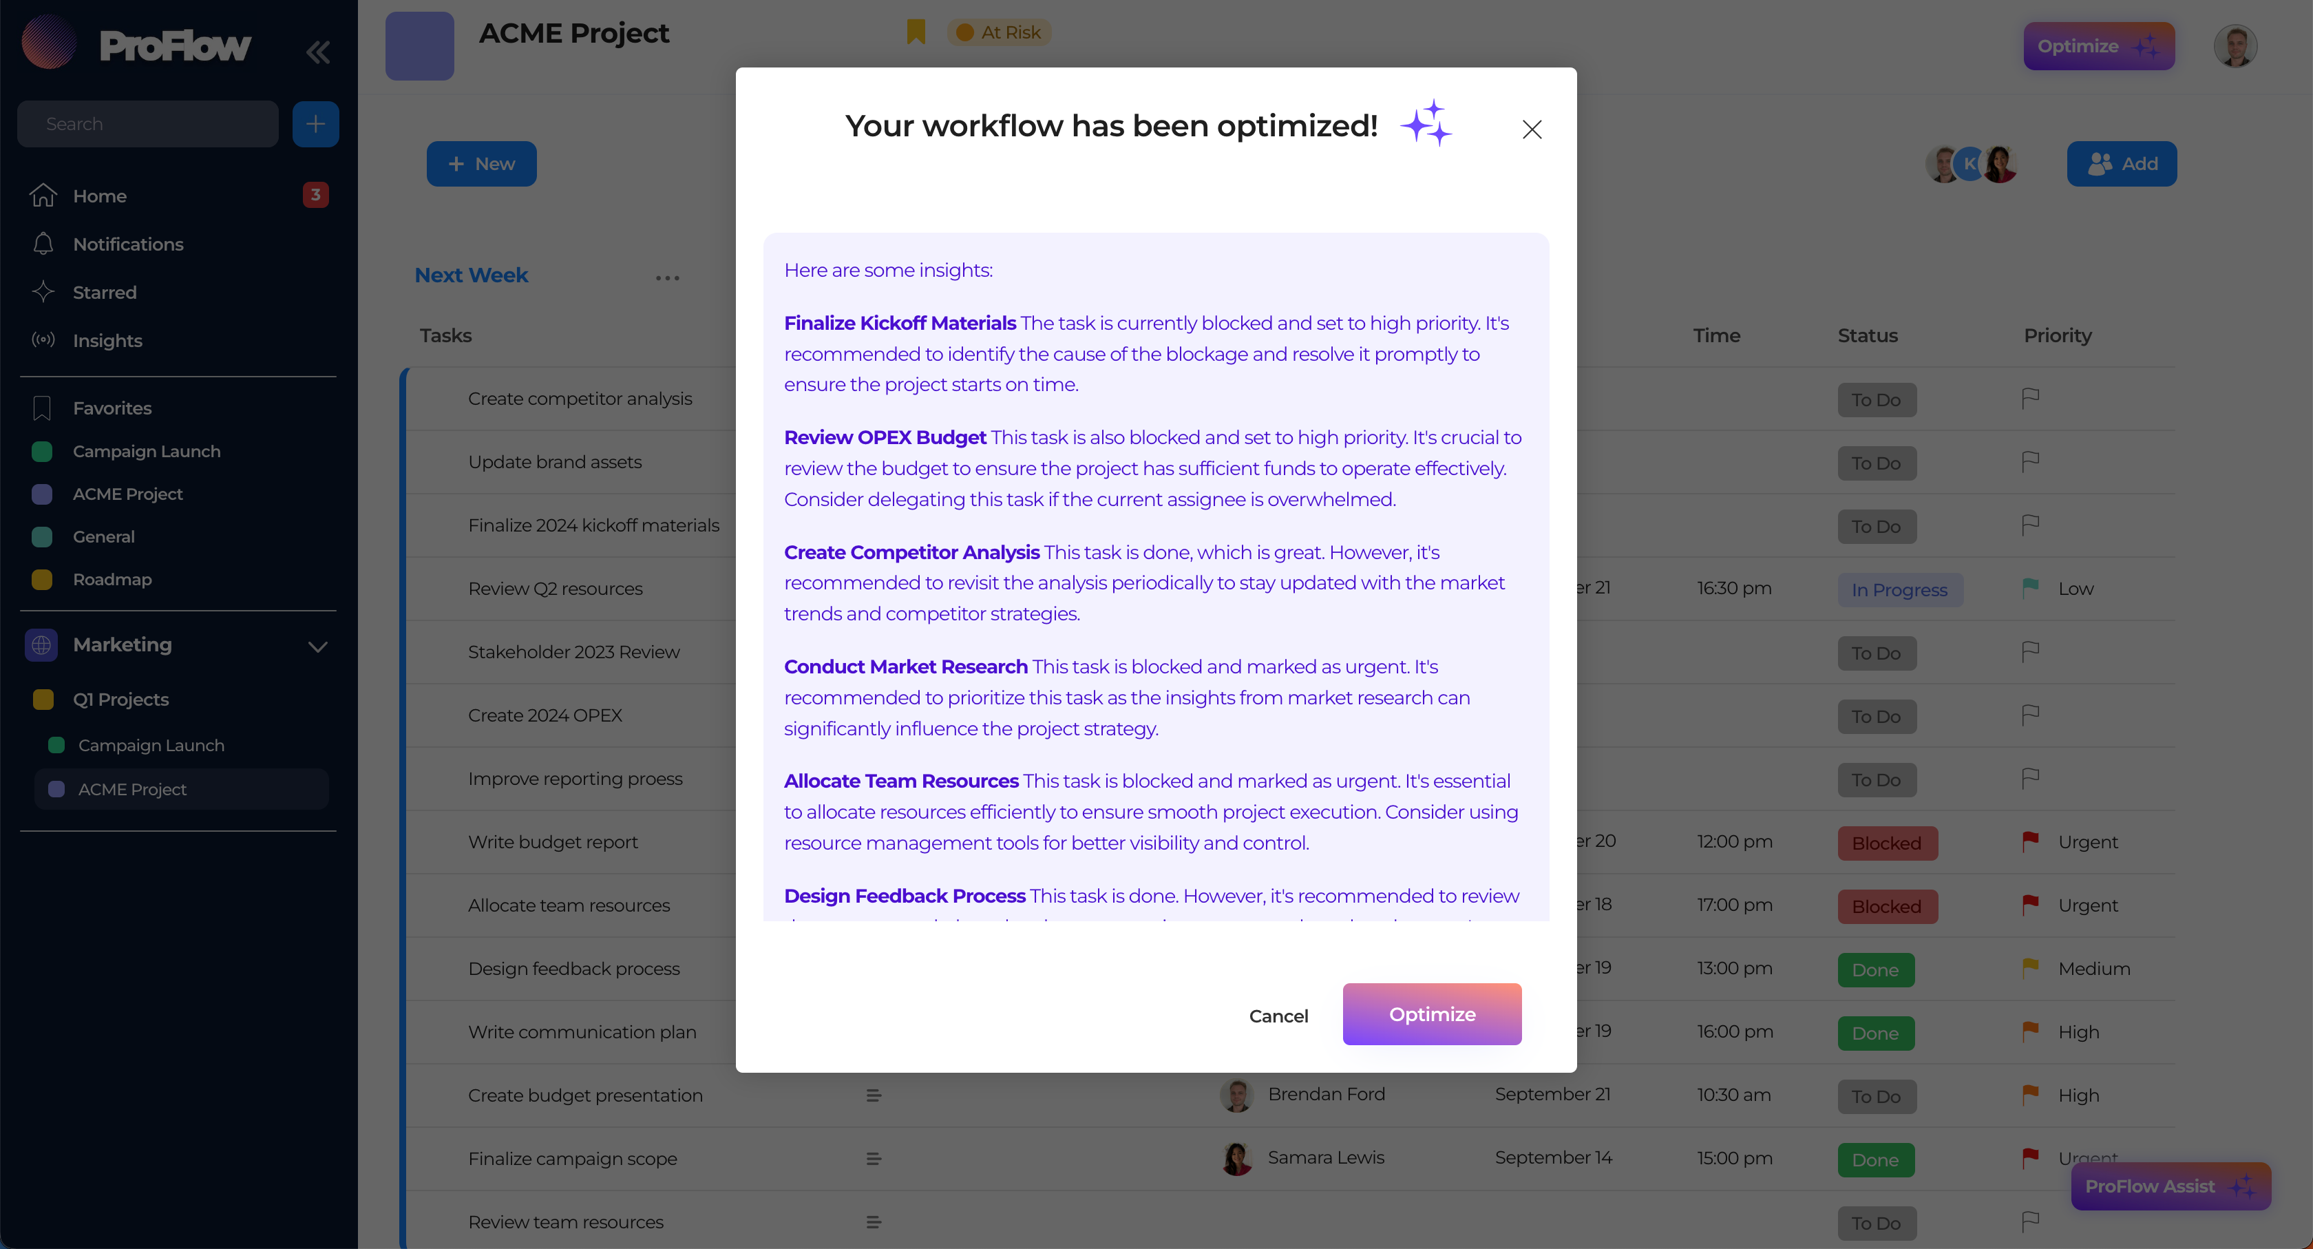Open the Home section in sidebar

(100, 196)
